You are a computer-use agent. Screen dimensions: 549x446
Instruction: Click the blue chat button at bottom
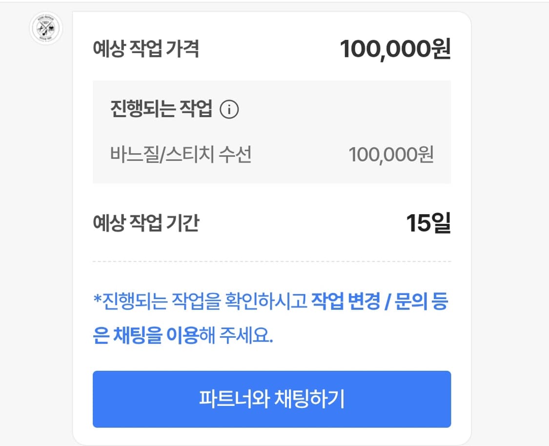272,399
